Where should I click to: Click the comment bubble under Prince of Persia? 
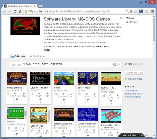[x=17, y=99]
